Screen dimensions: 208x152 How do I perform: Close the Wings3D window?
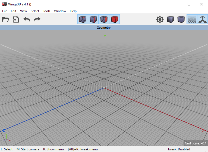[x=201, y=4]
